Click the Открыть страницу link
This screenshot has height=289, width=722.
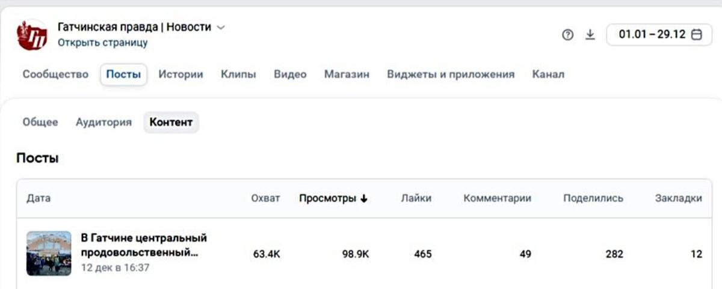coord(102,43)
